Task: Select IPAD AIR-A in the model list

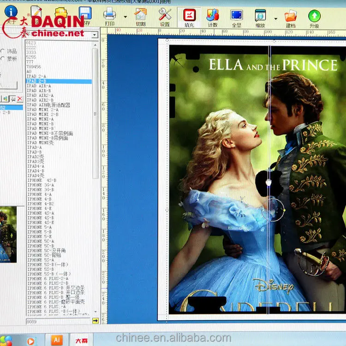Action: [39, 86]
